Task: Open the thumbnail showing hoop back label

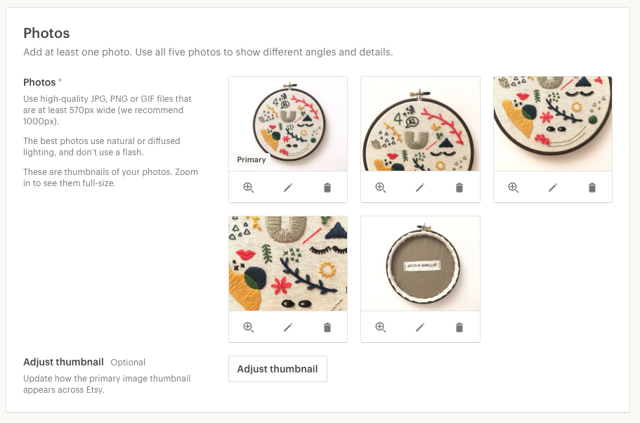Action: [x=420, y=263]
